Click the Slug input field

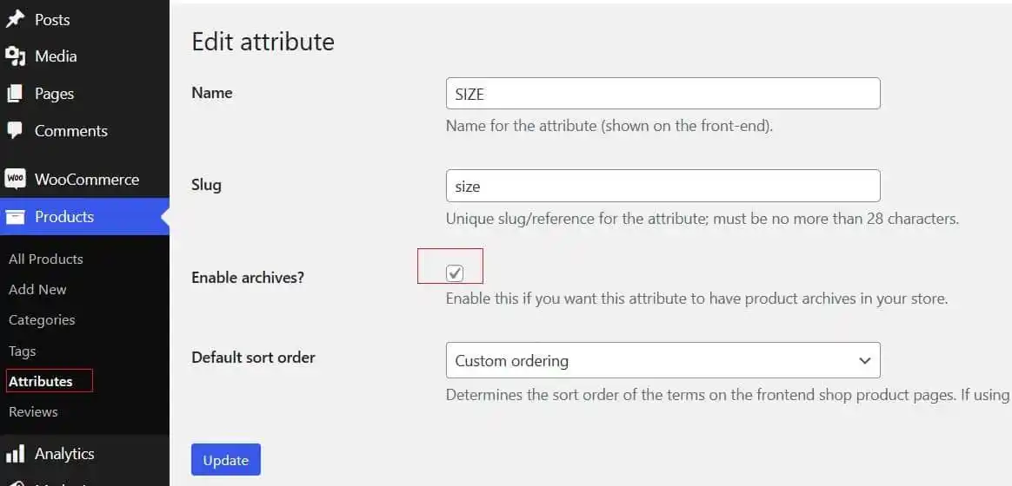(662, 186)
